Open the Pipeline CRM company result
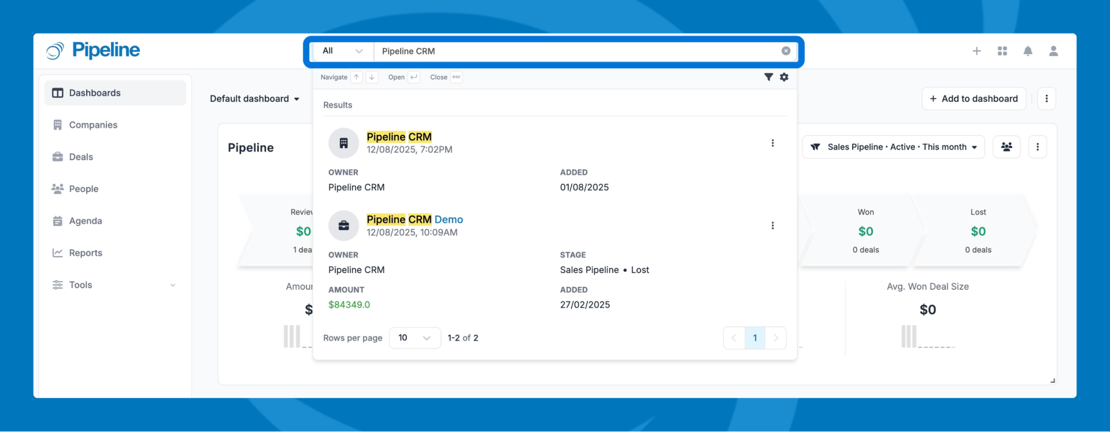Image resolution: width=1110 pixels, height=432 pixels. (x=399, y=137)
